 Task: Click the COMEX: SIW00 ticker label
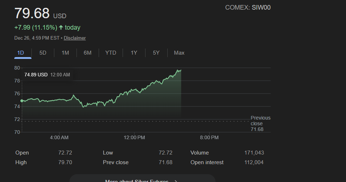248,7
